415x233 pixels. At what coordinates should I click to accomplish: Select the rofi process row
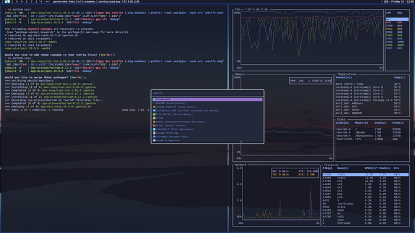click(x=366, y=217)
